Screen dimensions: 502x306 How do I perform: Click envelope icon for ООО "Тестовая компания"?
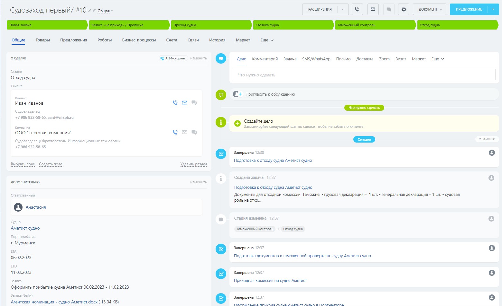pos(185,132)
